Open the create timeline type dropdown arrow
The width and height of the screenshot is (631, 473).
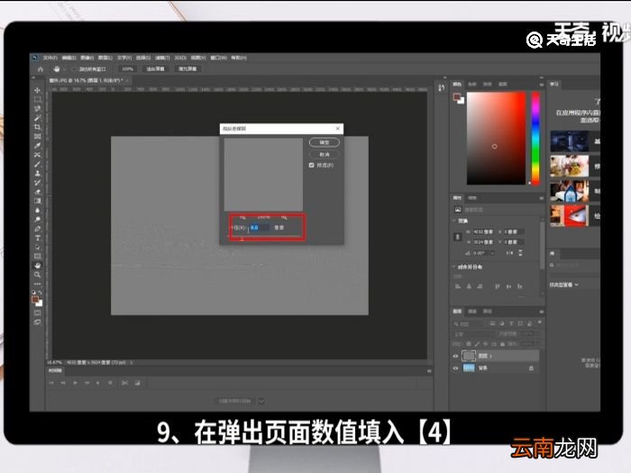pos(261,401)
